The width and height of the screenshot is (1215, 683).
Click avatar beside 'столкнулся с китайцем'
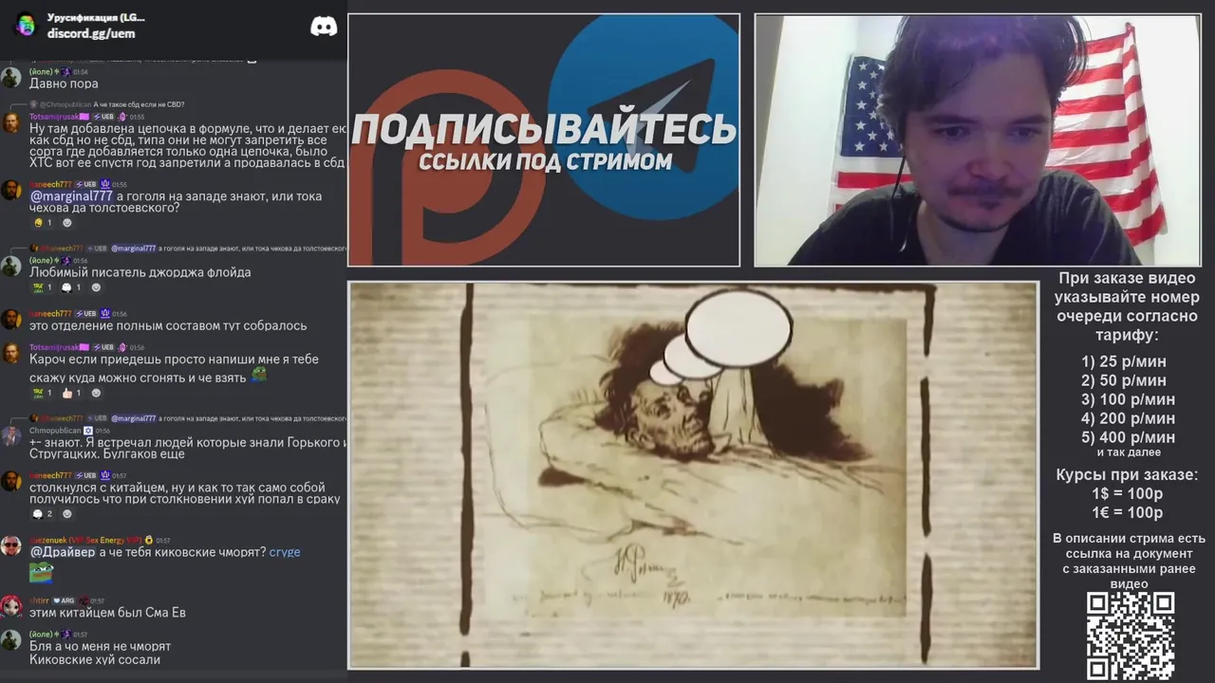(11, 482)
